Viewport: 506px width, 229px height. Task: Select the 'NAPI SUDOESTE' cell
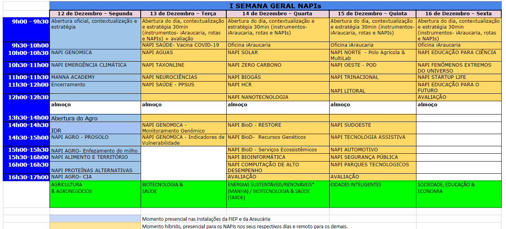coord(372,128)
